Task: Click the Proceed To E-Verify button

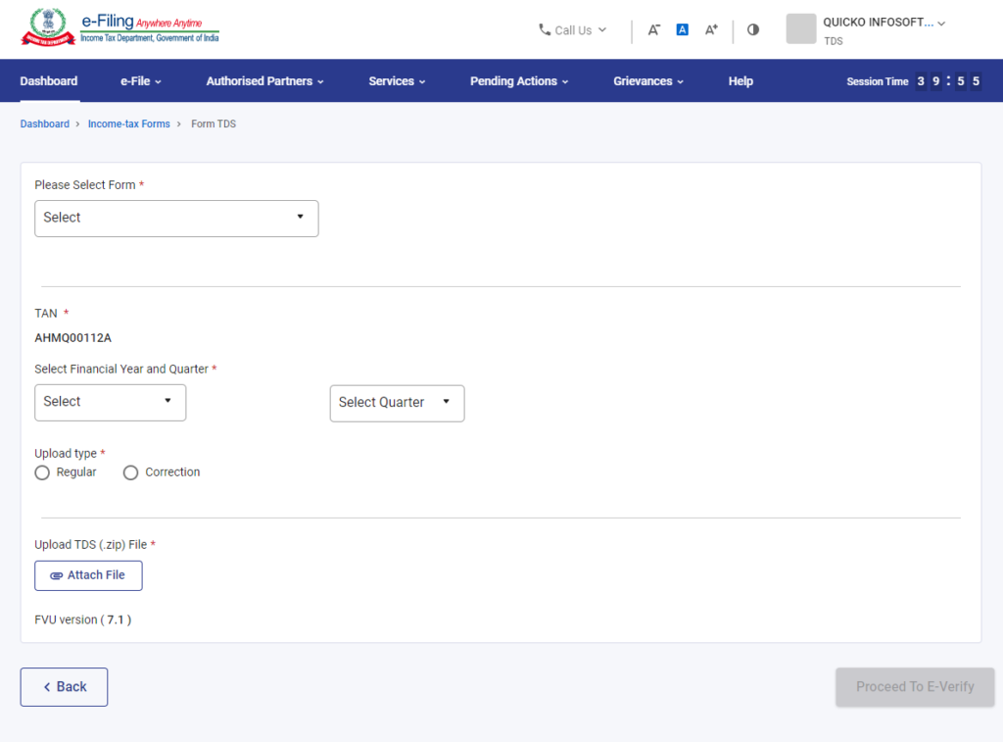Action: pyautogui.click(x=915, y=687)
